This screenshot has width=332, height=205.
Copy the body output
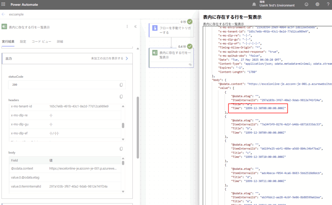pyautogui.click(x=121, y=149)
